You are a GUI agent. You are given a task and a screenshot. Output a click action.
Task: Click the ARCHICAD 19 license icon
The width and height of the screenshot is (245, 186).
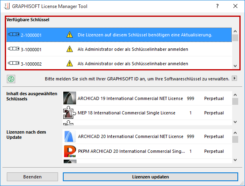coord(69,98)
